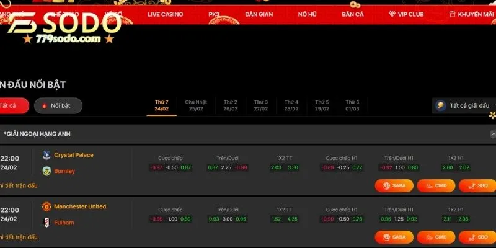Click SBO button for Manchester United match
The width and height of the screenshot is (496, 248).
tap(477, 237)
